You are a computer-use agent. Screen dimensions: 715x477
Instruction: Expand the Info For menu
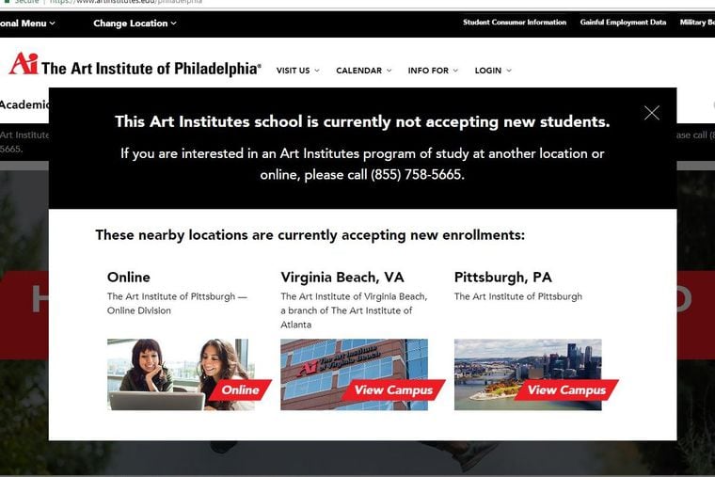pyautogui.click(x=433, y=71)
